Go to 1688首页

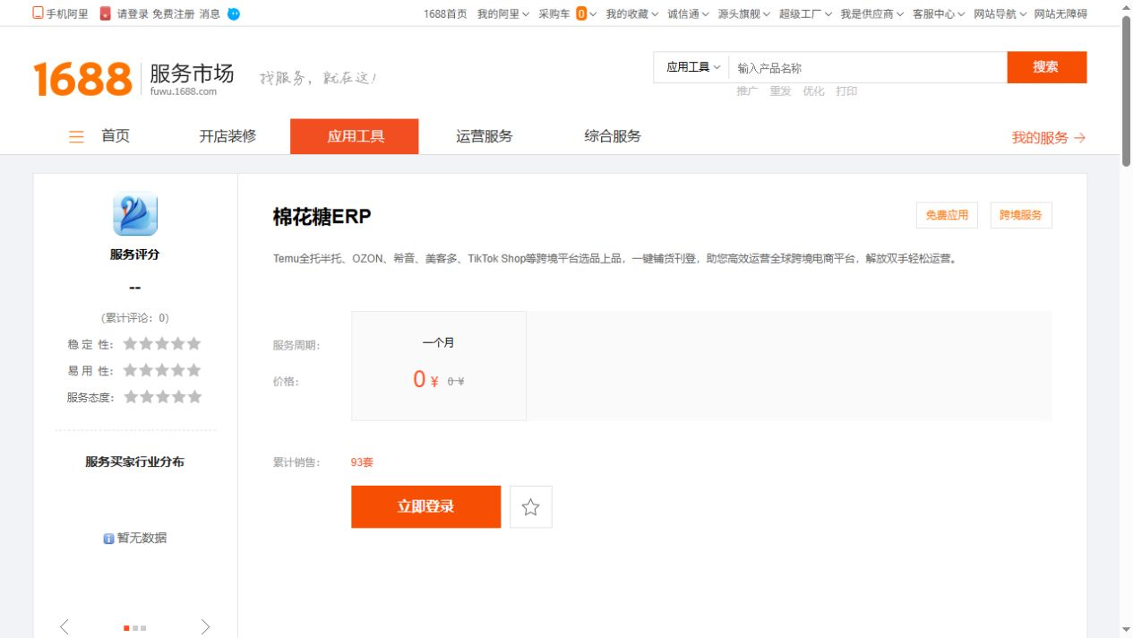[445, 13]
